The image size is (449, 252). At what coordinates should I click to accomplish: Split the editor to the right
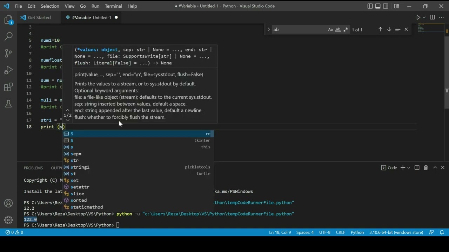433,17
